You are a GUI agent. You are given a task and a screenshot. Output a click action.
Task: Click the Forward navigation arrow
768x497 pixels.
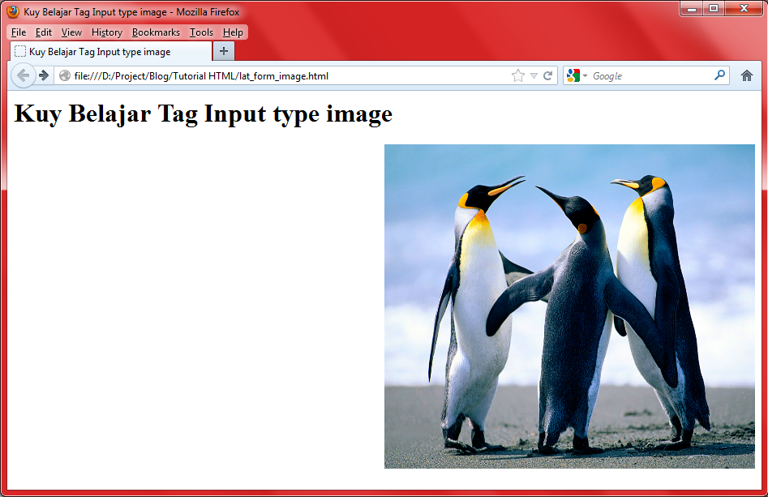click(43, 75)
